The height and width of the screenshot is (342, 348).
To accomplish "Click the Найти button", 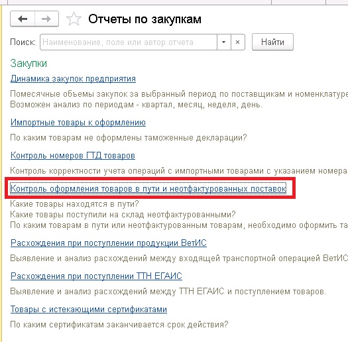I will pos(272,42).
